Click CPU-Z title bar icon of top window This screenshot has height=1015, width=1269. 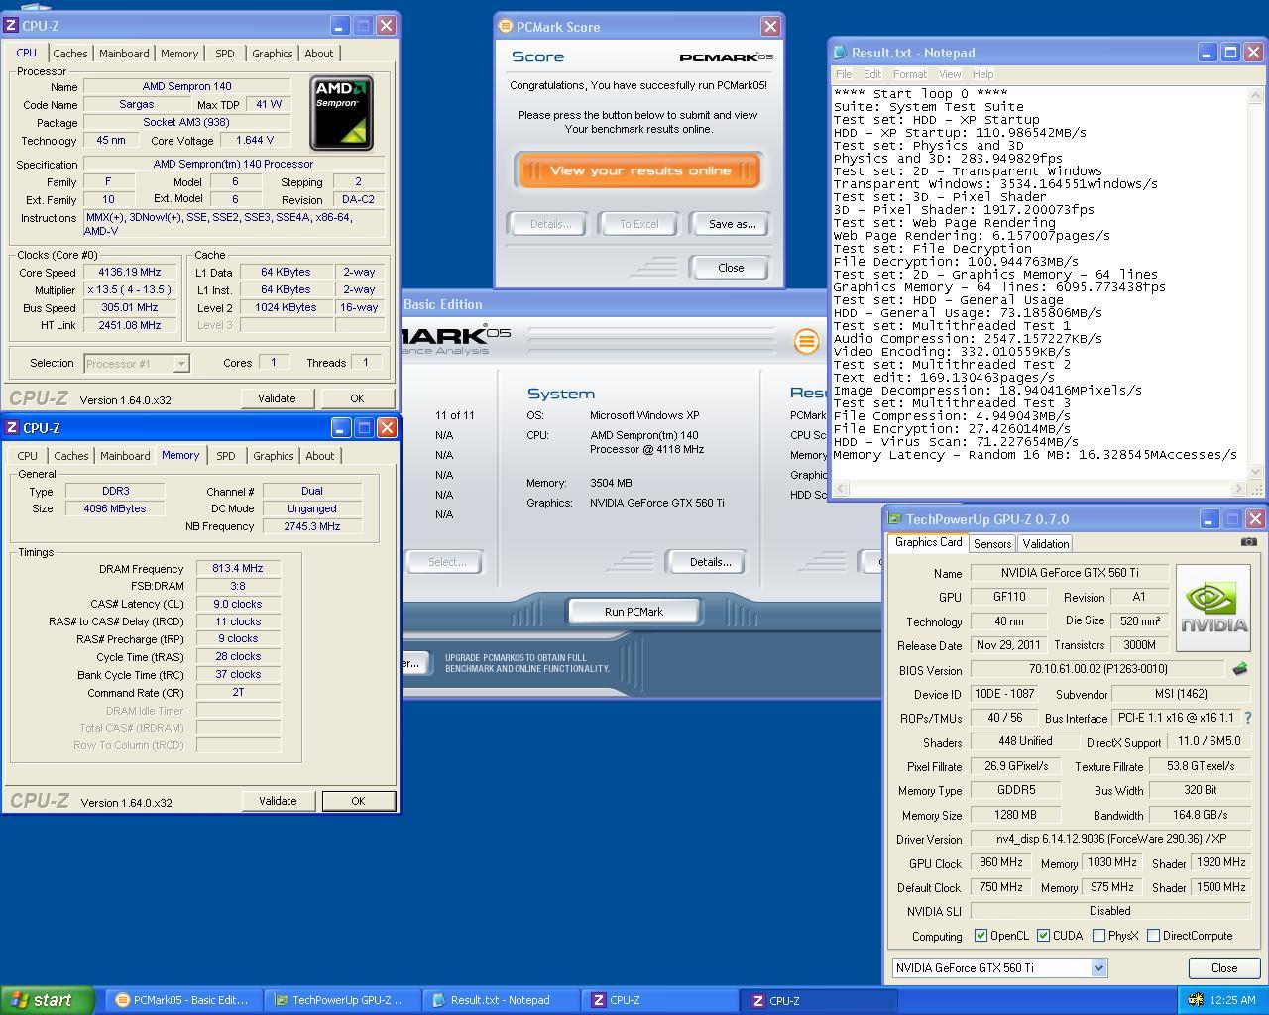point(11,25)
